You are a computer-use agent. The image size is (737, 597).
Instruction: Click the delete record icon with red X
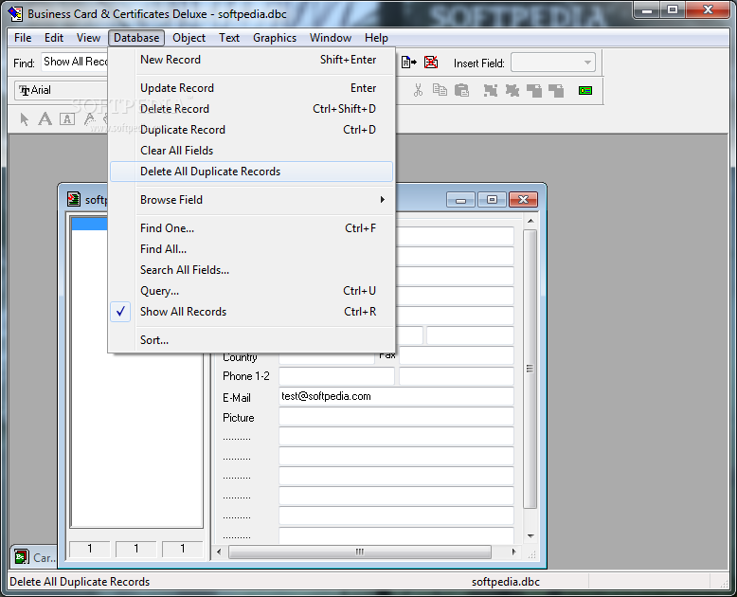(431, 62)
